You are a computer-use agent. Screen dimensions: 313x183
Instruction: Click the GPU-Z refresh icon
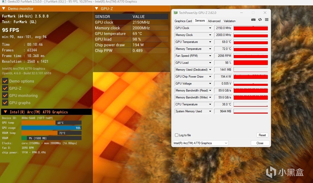coord(260,20)
